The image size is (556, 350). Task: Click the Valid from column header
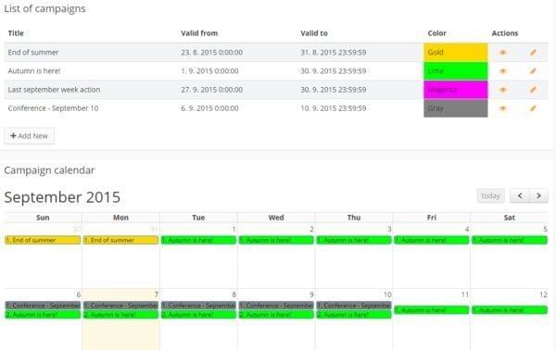(199, 33)
